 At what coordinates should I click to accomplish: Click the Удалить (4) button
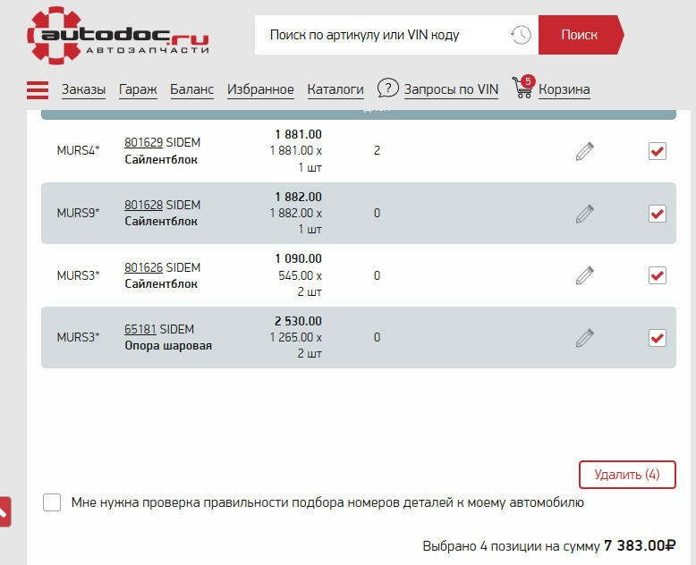pyautogui.click(x=627, y=475)
